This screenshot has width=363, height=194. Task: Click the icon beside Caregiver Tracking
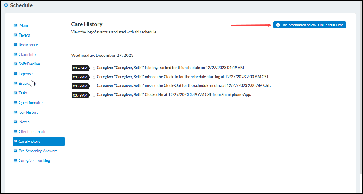[x=16, y=160]
